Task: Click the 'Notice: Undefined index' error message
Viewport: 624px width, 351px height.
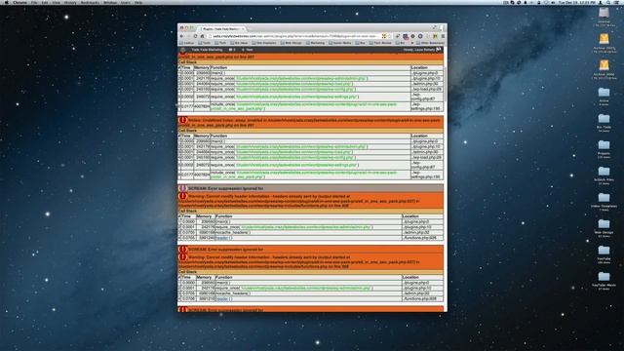Action: click(x=310, y=122)
